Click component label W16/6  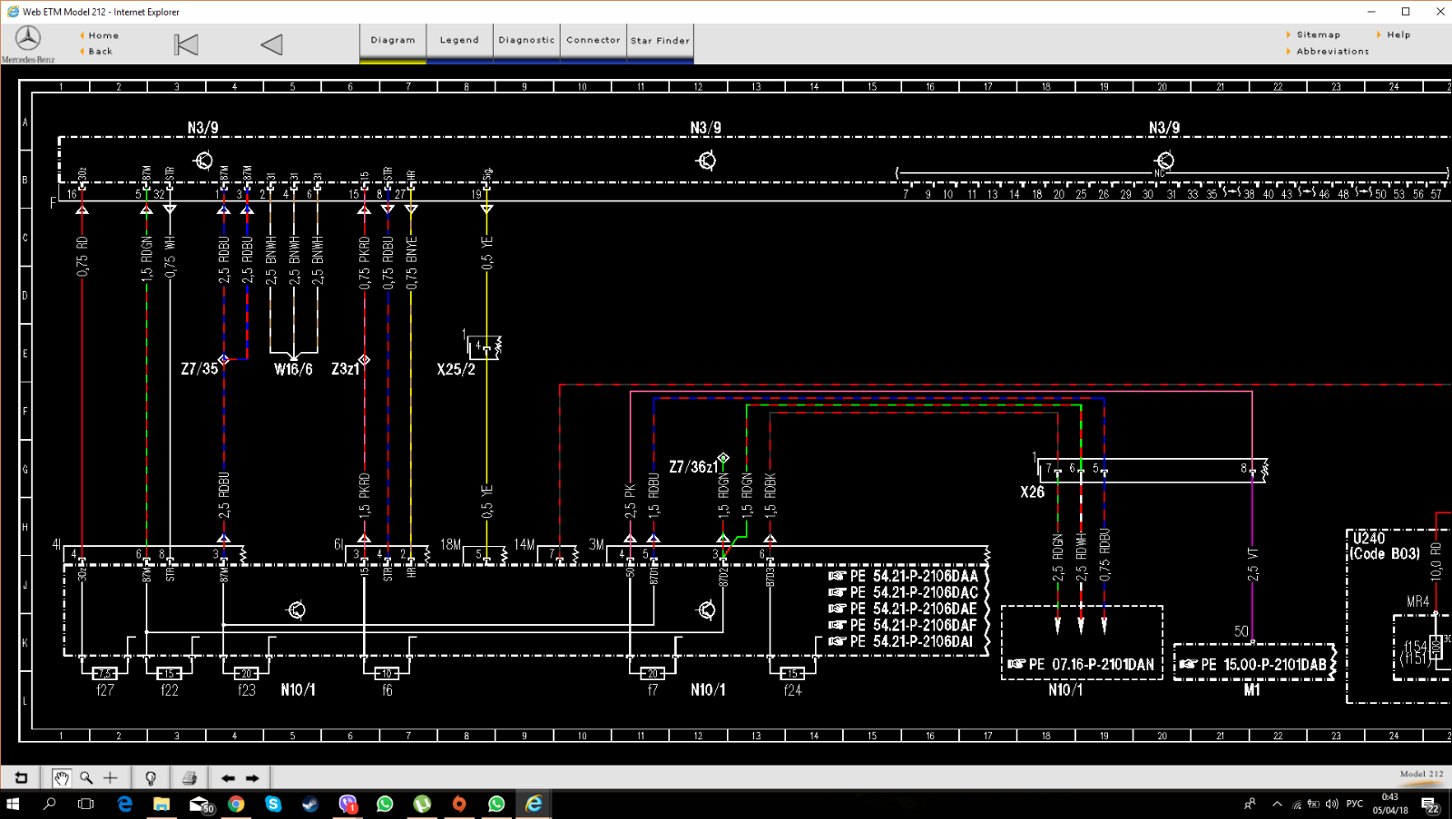(293, 369)
